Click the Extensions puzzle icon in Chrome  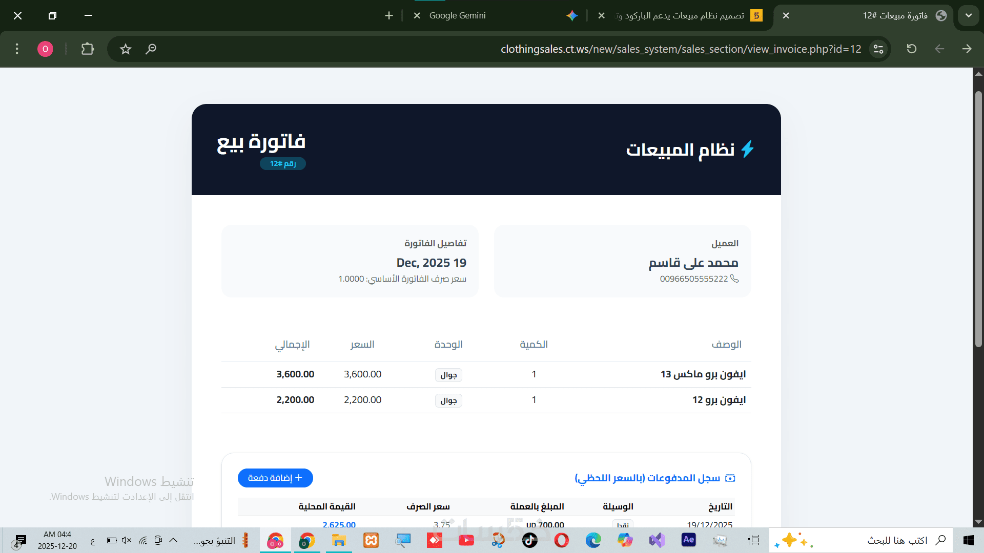(x=88, y=49)
